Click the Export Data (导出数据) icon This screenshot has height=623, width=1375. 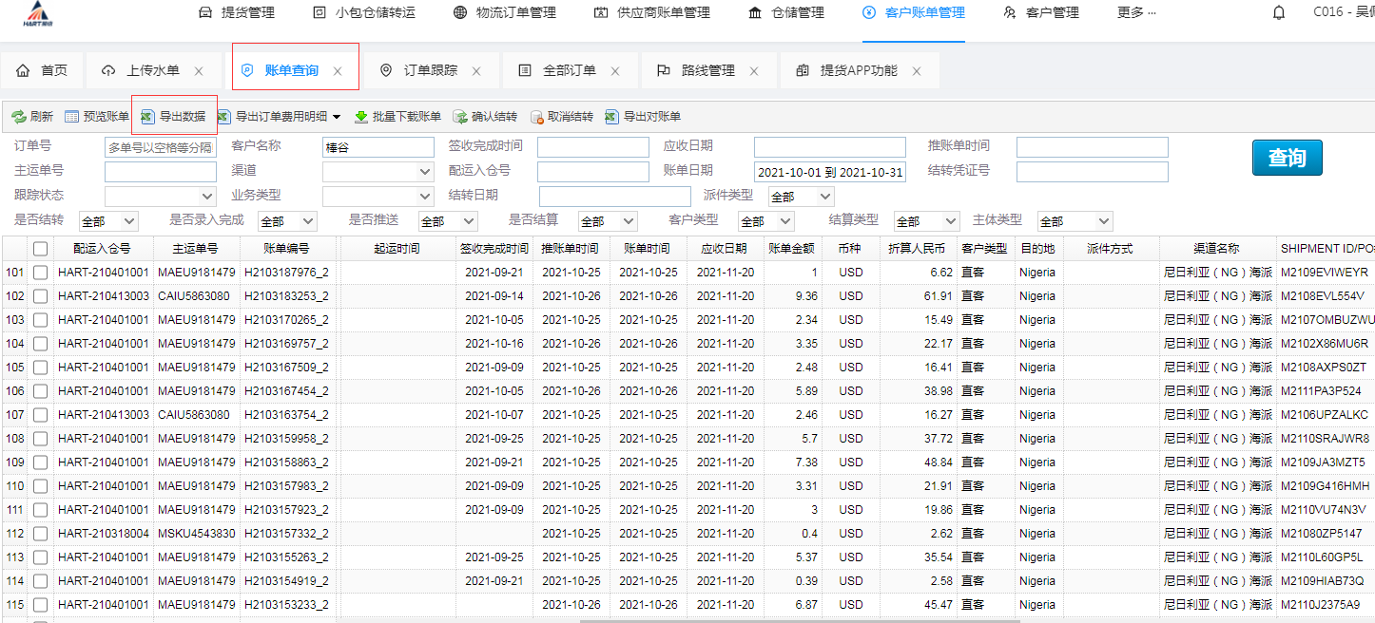[x=147, y=117]
